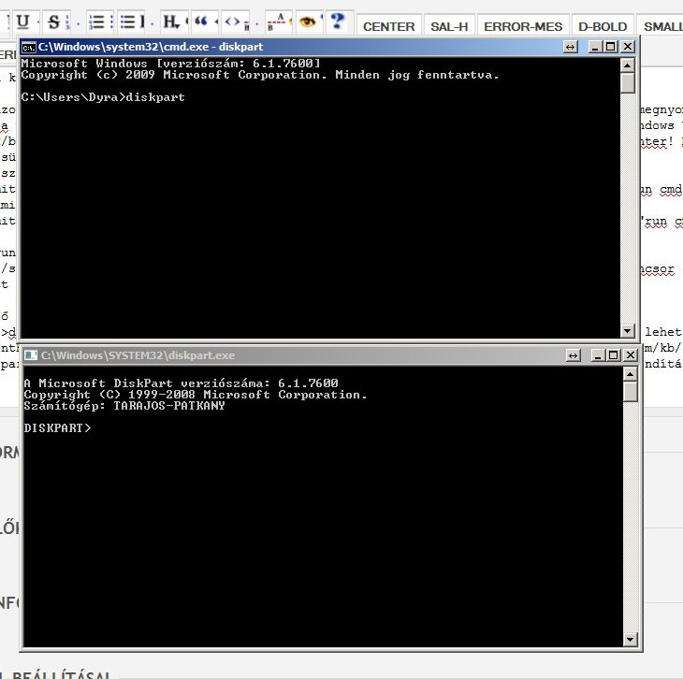Viewport: 683px width, 679px height.
Task: Minimize the cmd.exe window
Action: click(x=594, y=47)
